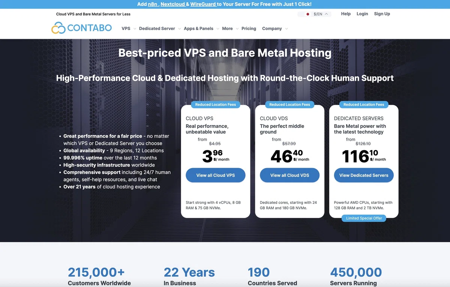Click the Contabo cloud logo
Screen dimensions: 450x287
tap(81, 28)
